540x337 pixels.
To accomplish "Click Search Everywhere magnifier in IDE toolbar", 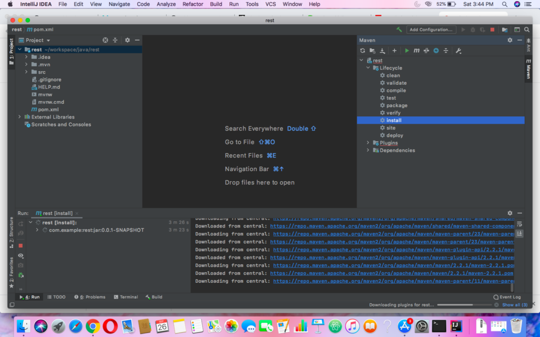I will pyautogui.click(x=527, y=29).
